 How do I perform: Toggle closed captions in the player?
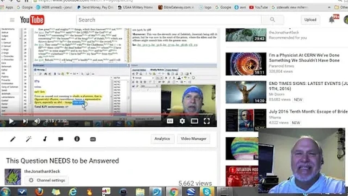point(170,121)
